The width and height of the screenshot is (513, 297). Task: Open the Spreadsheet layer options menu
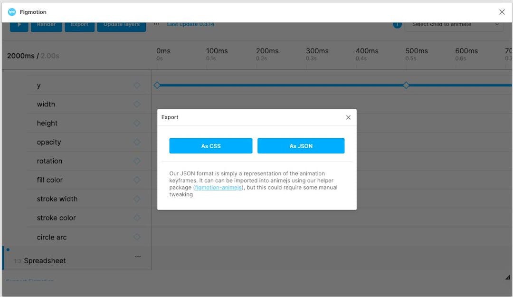point(138,256)
